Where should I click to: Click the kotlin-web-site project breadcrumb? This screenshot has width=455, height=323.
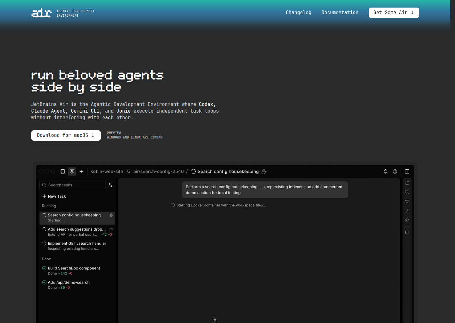[107, 172]
